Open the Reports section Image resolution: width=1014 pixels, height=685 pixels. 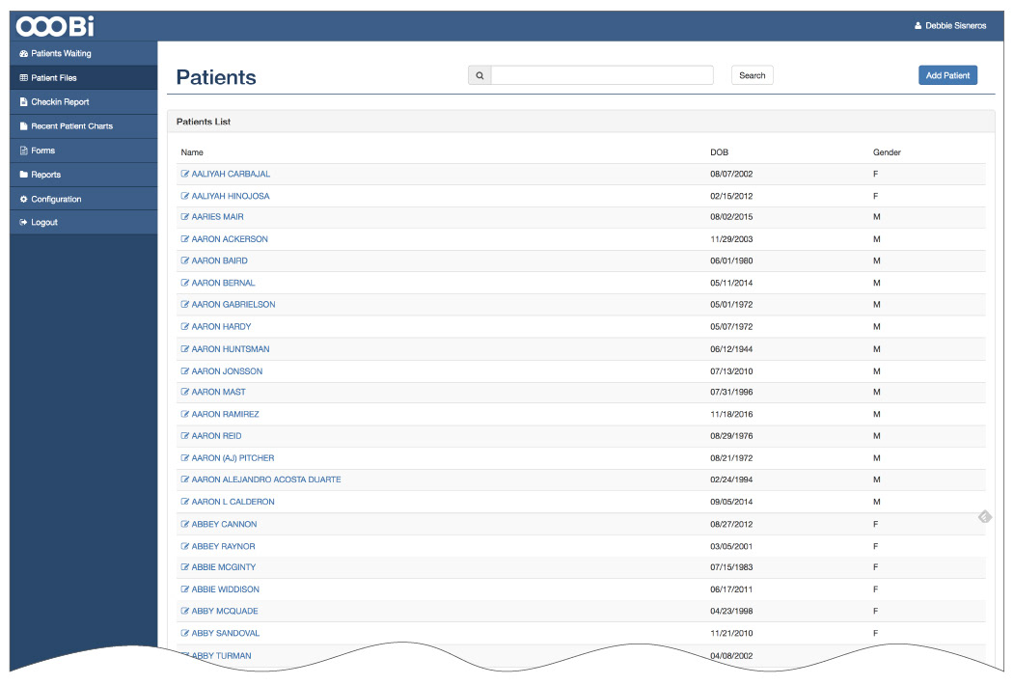click(83, 175)
